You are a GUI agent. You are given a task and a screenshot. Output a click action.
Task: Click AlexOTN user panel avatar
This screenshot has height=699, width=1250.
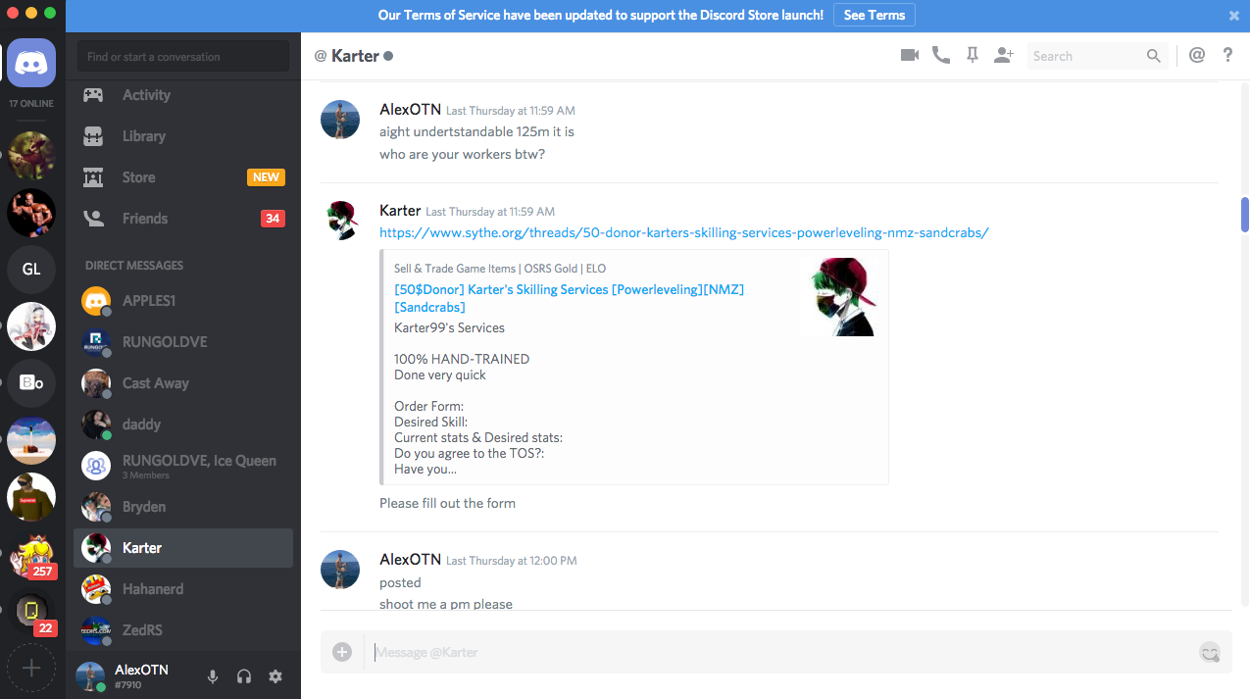coord(91,676)
